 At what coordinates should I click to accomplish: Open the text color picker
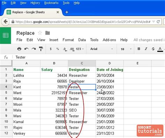click(160, 49)
